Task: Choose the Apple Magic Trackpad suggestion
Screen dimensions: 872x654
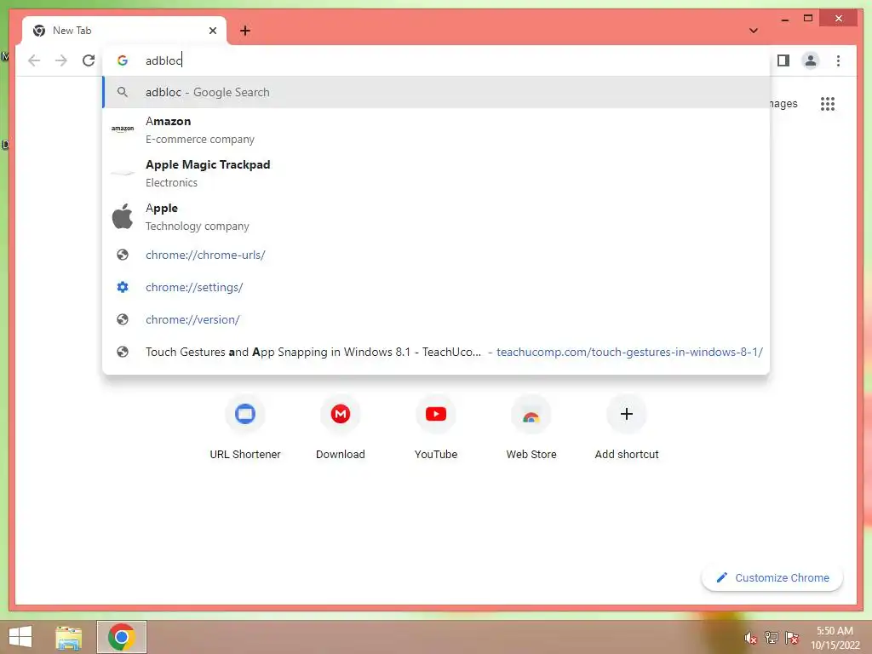Action: coord(437,173)
